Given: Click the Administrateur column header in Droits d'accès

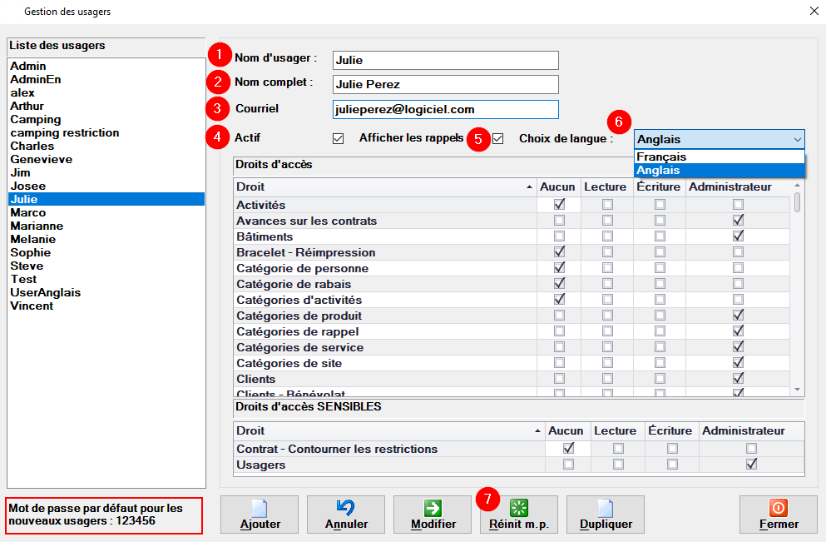Looking at the screenshot, I should [730, 187].
